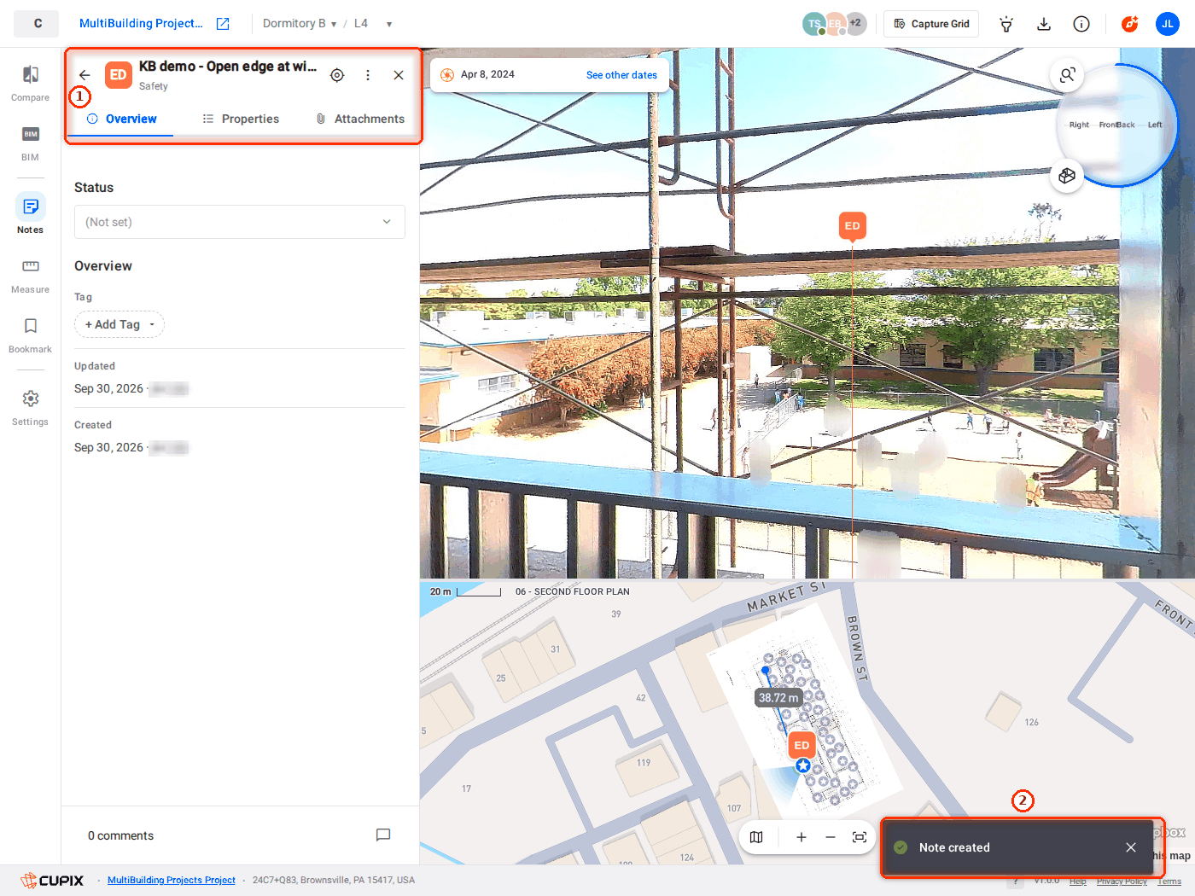Click the search-person icon in viewer
The image size is (1195, 896).
point(1067,75)
